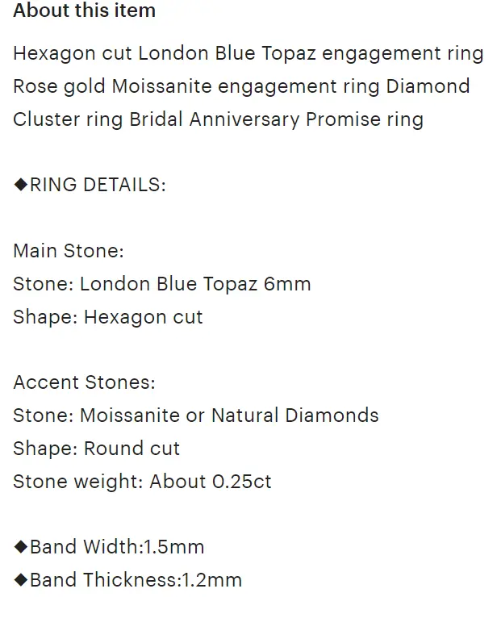Click the diamond bullet before Band Thickness
497x618 pixels.
(x=20, y=580)
